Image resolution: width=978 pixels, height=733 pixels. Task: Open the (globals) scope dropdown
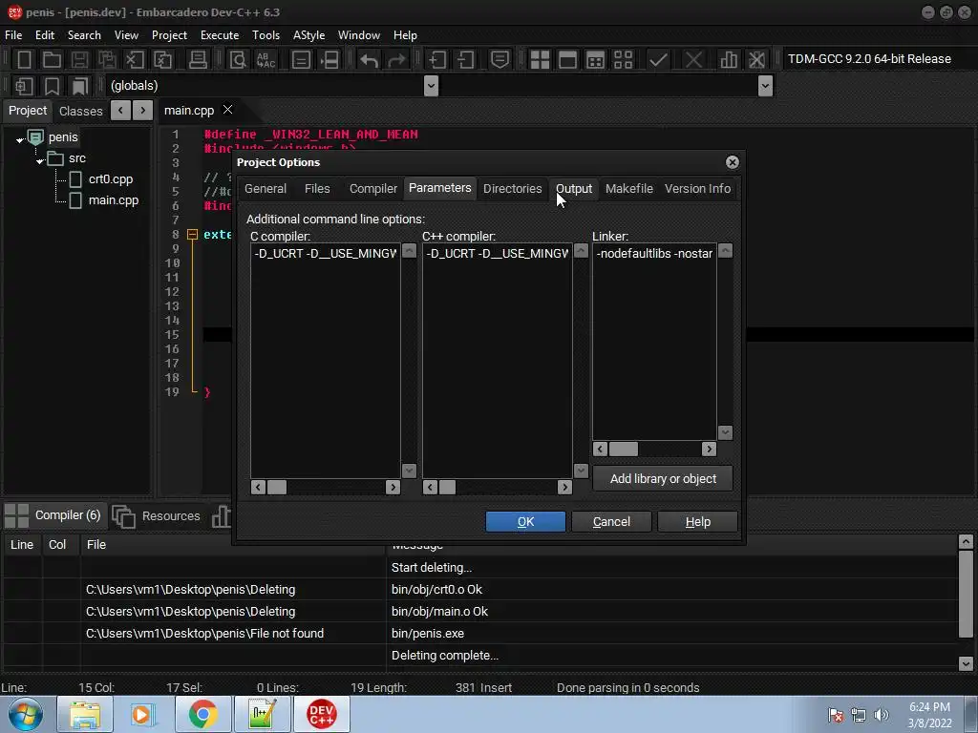431,85
